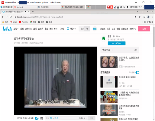Open the 购物 bookmark folder
155x121 pixels.
[x=41, y=22]
